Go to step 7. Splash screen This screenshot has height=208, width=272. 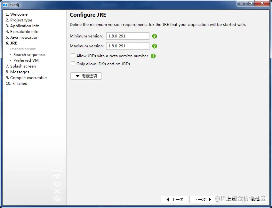(x=21, y=66)
